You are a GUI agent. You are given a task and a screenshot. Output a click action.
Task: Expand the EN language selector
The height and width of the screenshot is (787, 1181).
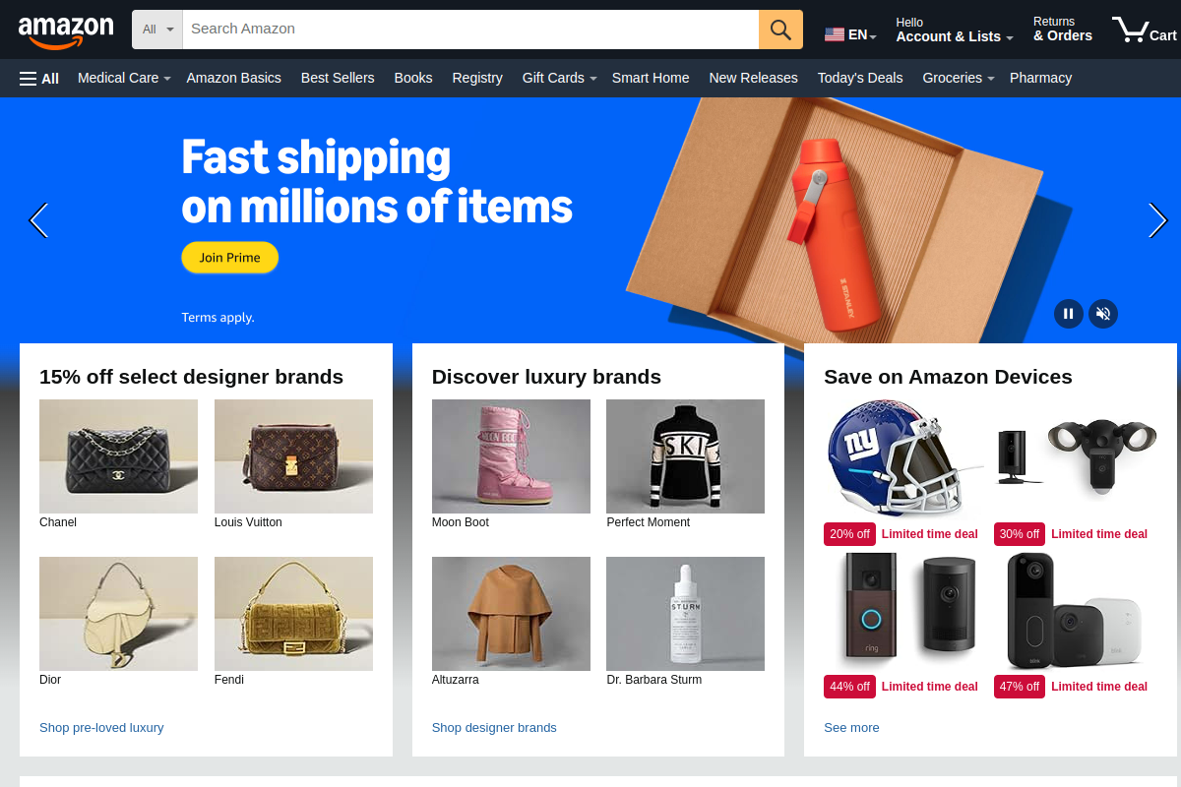point(850,35)
